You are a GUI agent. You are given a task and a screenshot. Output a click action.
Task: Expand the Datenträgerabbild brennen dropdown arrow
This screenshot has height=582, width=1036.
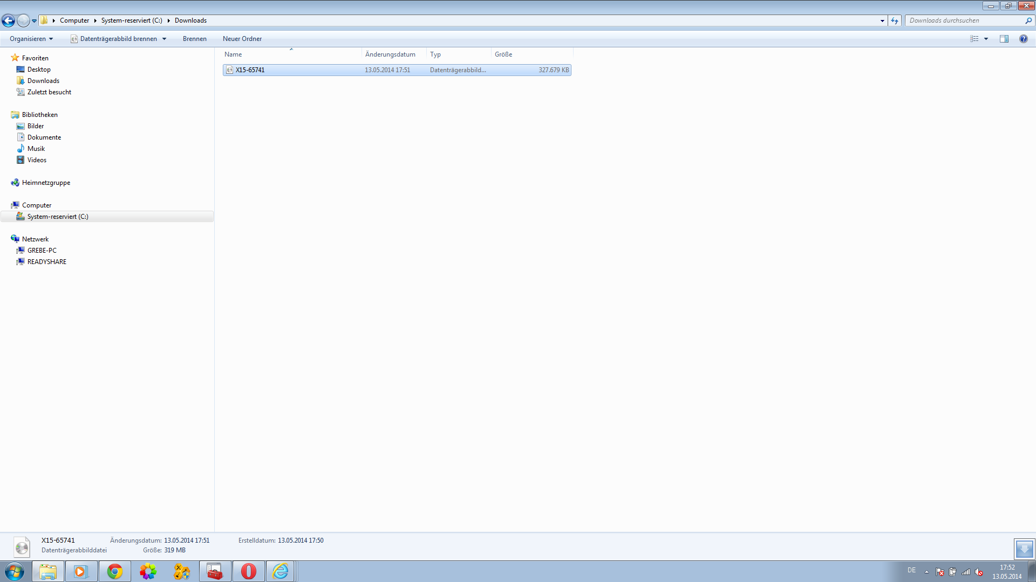point(164,39)
